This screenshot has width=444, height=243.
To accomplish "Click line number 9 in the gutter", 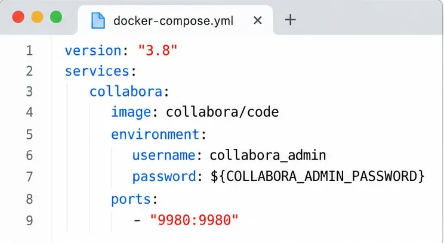I will coord(29,220).
